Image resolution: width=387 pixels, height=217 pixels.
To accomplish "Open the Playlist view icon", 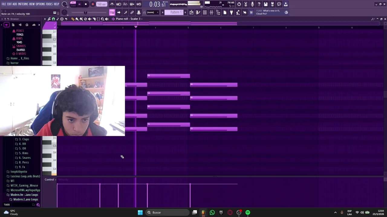I will click(x=191, y=12).
